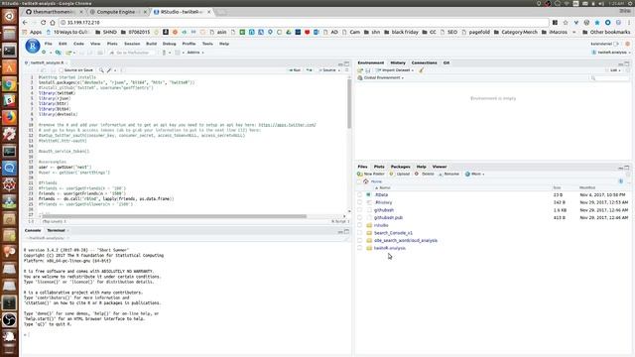Click the Run button in editor
The width and height of the screenshot is (635, 357).
(295, 70)
